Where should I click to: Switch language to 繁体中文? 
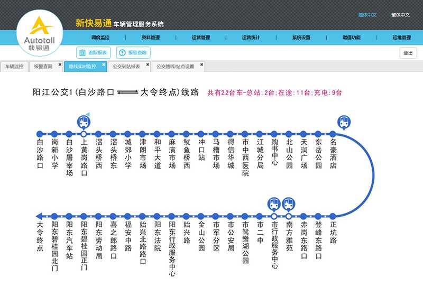(x=400, y=15)
